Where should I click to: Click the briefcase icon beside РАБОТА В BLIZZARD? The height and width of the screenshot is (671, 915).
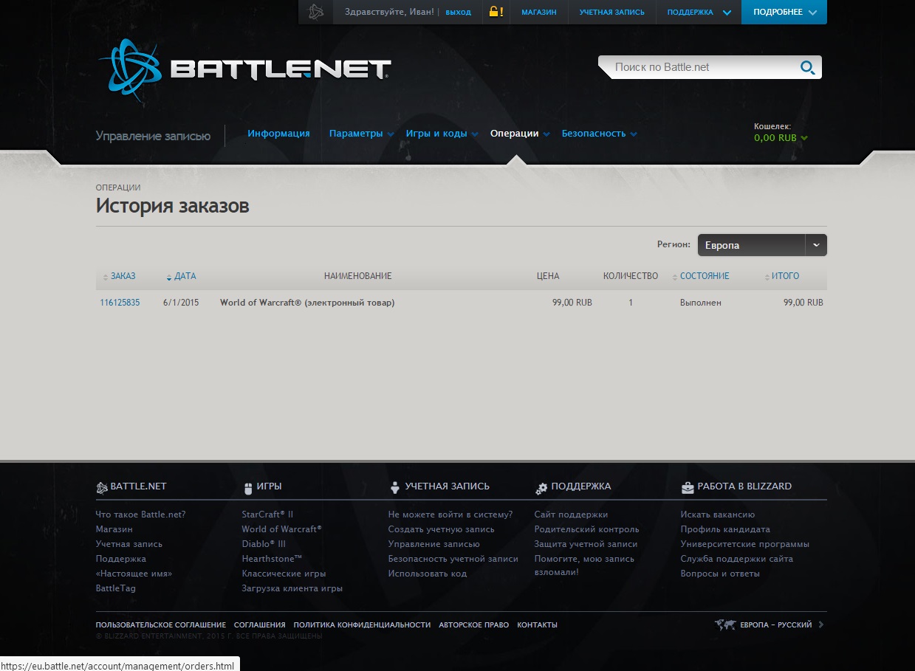[687, 487]
